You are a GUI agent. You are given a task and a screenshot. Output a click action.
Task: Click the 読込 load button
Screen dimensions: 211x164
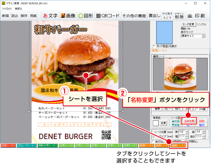click(15, 16)
